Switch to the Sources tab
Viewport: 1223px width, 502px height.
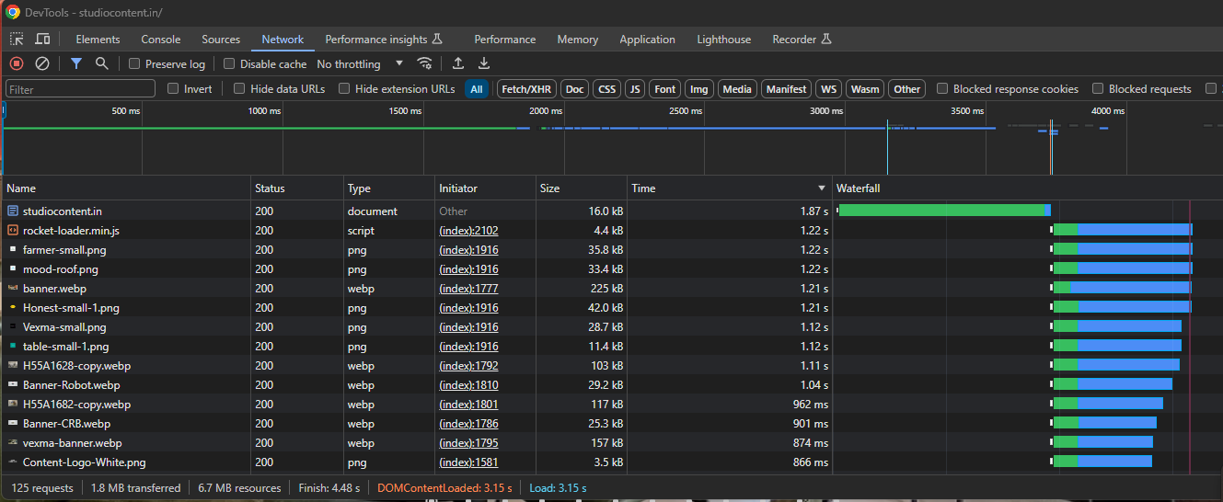click(221, 40)
